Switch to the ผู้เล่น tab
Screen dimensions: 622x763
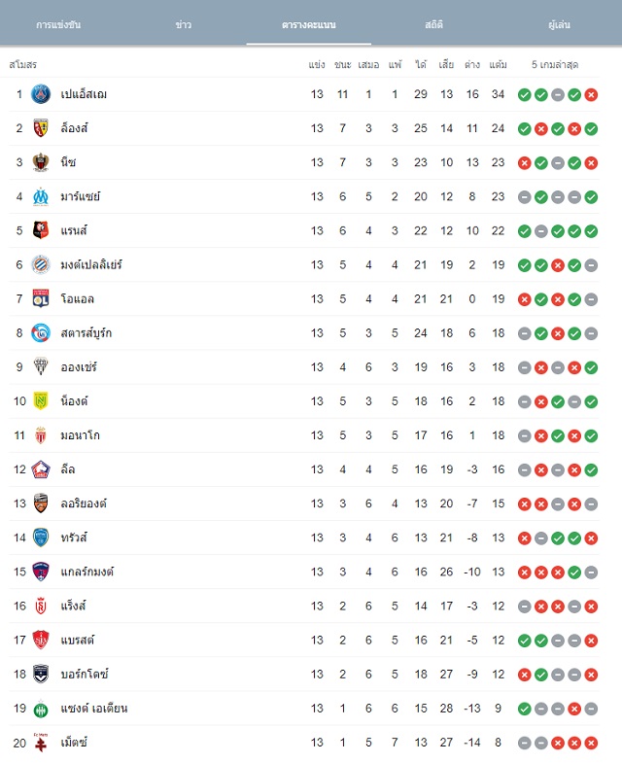(x=559, y=24)
